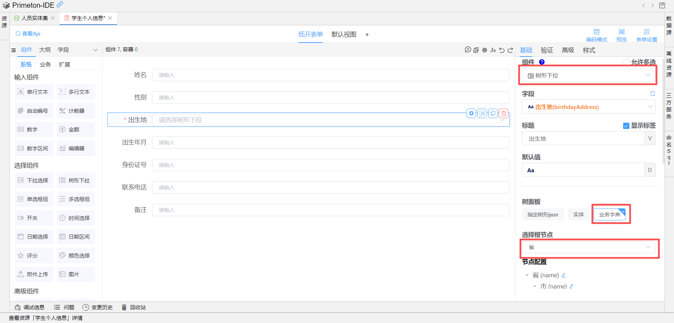Open the 树形下拉 component type dropdown
Viewport: 674px width, 323px height.
pos(588,75)
